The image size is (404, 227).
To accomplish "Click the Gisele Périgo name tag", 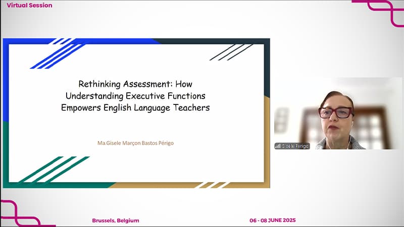I will click(295, 146).
